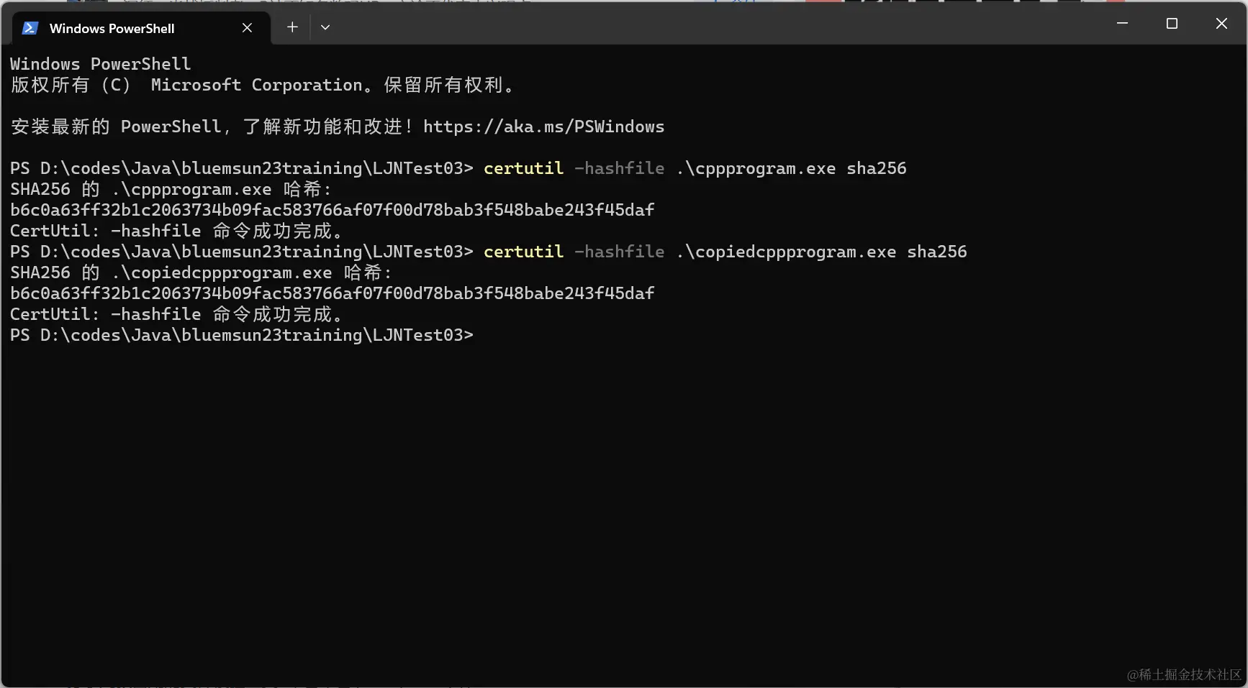Click the PowerShell icon on the tab
Viewport: 1248px width, 688px height.
coord(30,28)
